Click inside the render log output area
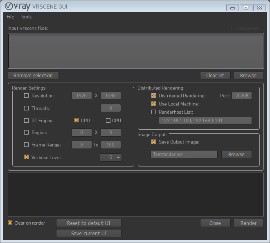 (136, 195)
